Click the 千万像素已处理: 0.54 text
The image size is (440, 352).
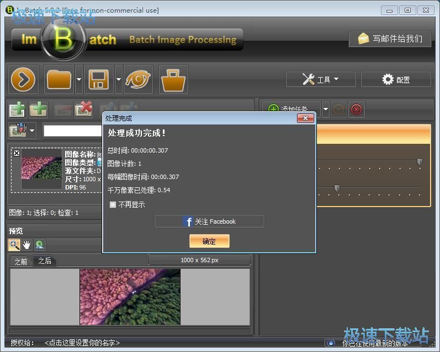139,190
